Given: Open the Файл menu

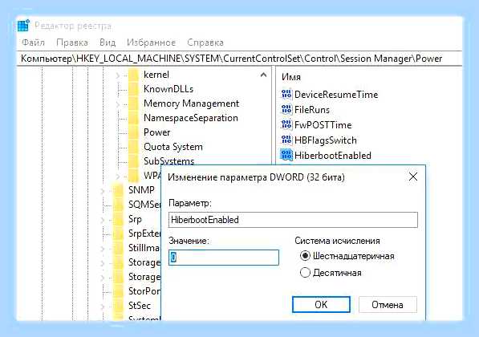Looking at the screenshot, I should point(34,43).
